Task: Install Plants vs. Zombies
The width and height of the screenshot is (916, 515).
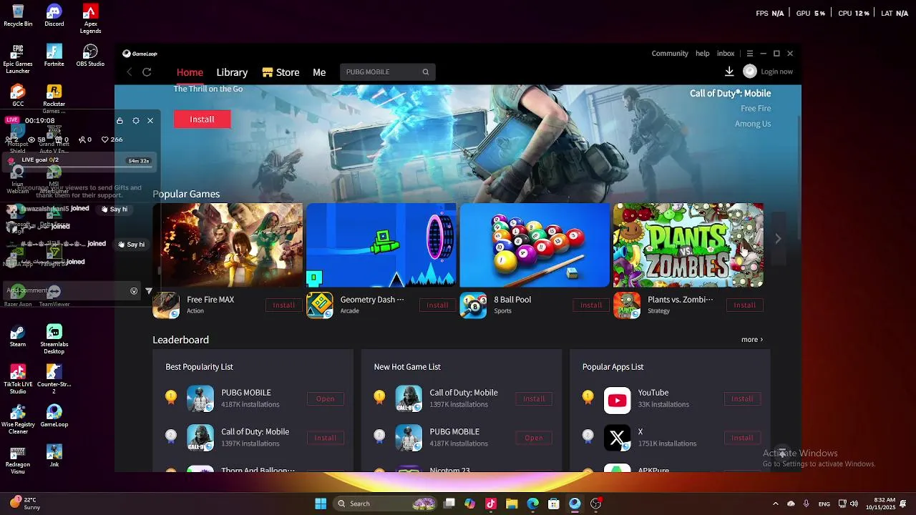Action: click(744, 305)
